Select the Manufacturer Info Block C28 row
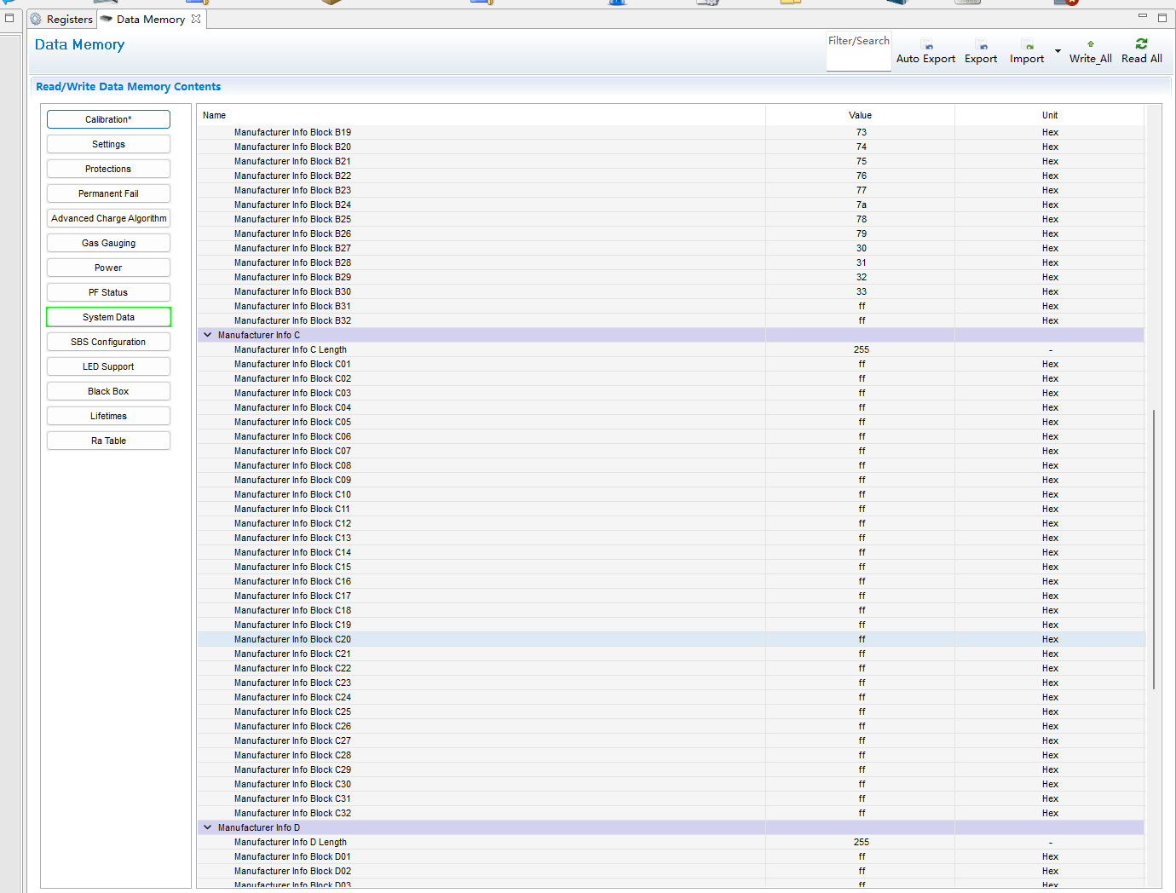 [x=671, y=755]
